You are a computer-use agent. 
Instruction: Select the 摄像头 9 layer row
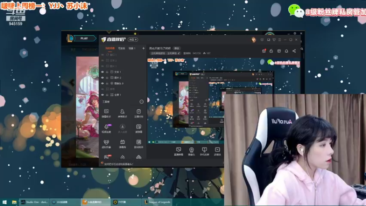point(123,83)
